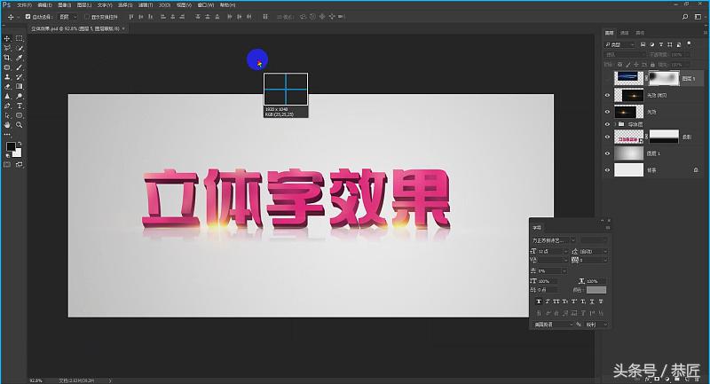Close the open document tab
The height and width of the screenshot is (384, 710).
pos(123,28)
